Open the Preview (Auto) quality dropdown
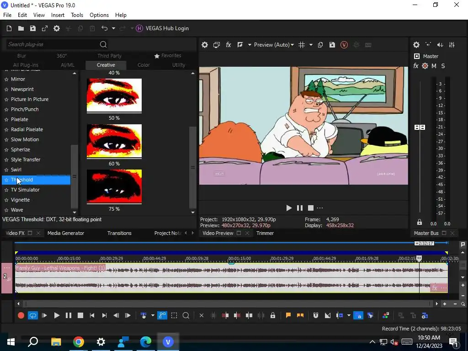Screen dimensions: 468x351 (274, 45)
